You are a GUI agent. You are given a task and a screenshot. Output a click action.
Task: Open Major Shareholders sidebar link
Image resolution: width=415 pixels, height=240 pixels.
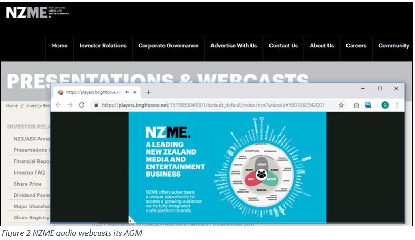pyautogui.click(x=32, y=206)
